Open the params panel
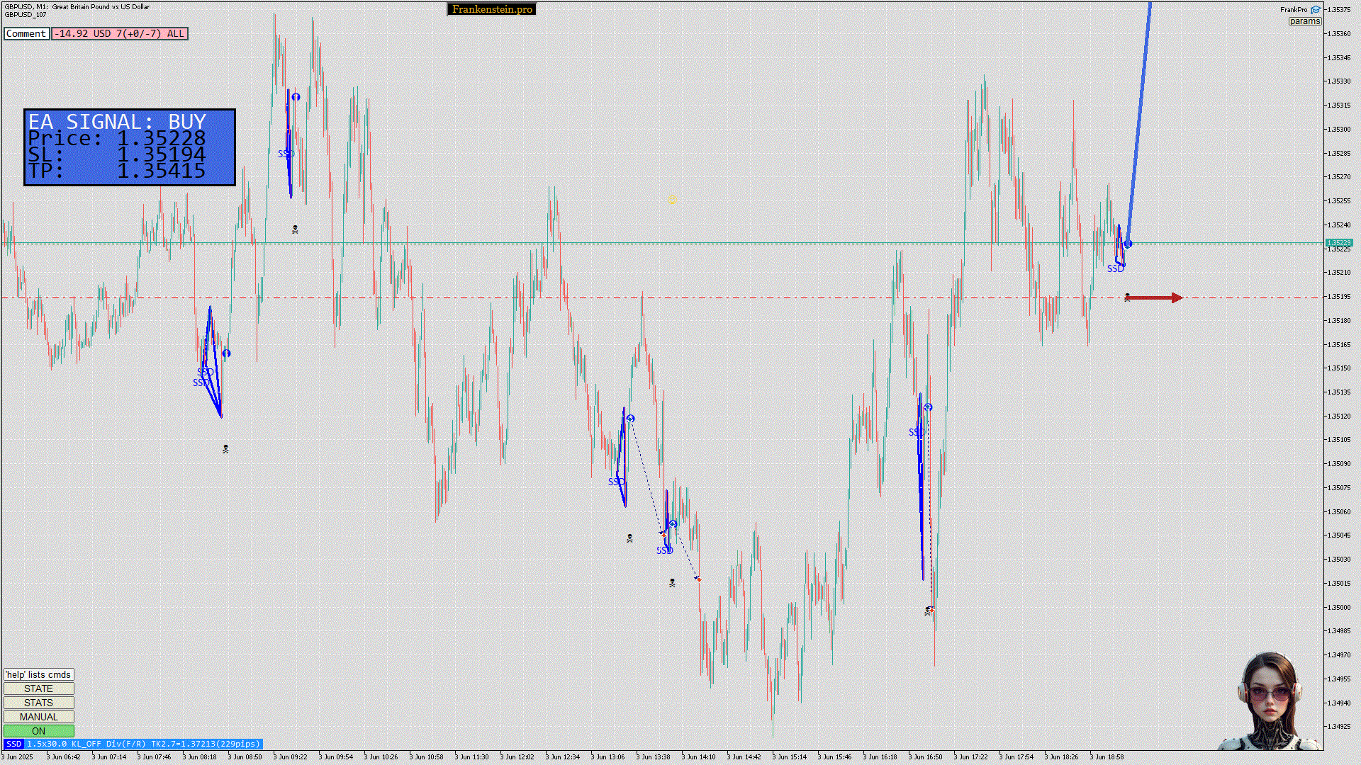The image size is (1361, 765). (1304, 21)
